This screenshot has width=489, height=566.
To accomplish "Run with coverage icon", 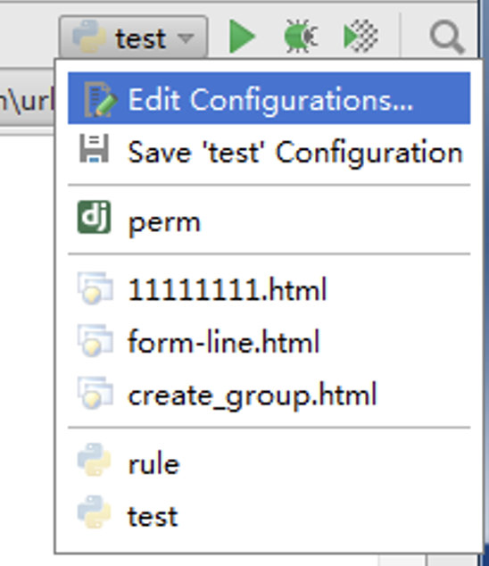I will [x=361, y=36].
